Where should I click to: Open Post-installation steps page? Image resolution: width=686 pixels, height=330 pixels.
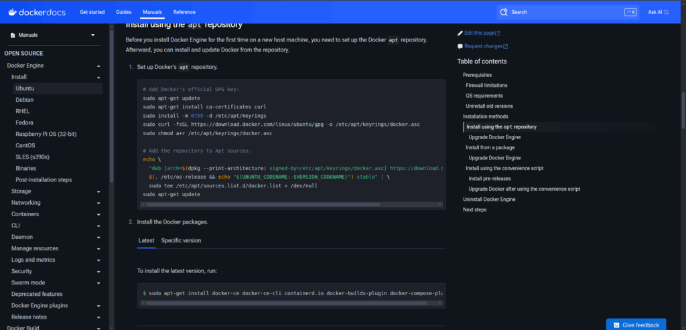coord(44,179)
